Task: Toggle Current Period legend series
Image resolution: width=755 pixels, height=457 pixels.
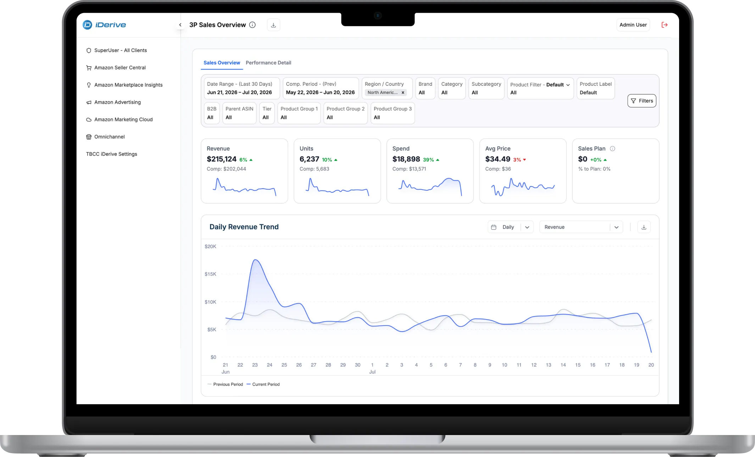Action: (263, 384)
